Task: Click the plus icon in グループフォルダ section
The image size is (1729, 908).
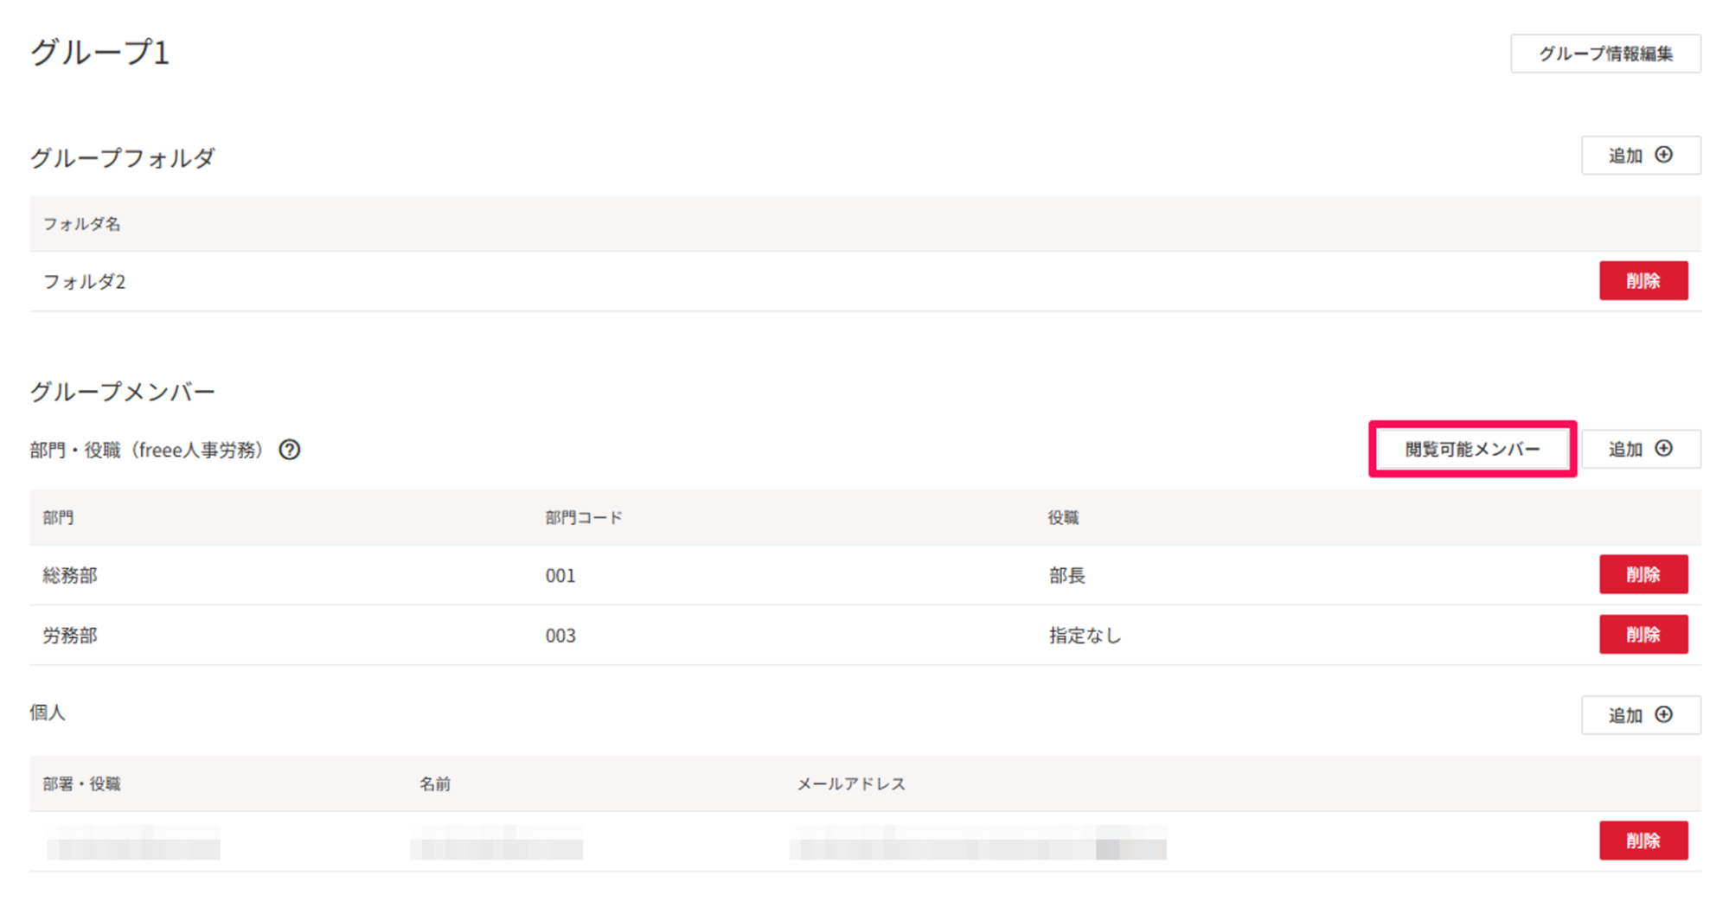Action: [1663, 155]
